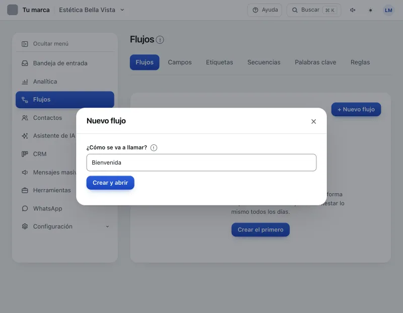This screenshot has height=313, width=403.
Task: Toggle light/dark theme sun icon
Action: click(x=370, y=10)
